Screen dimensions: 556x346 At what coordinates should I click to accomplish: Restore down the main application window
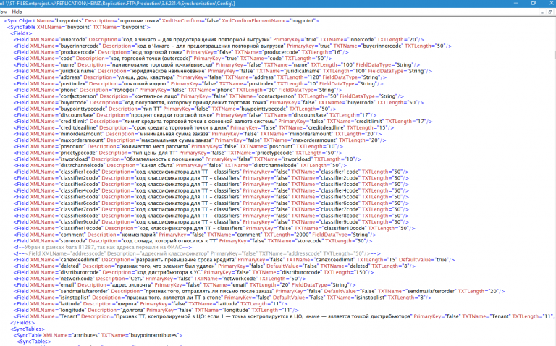tap(534, 3)
